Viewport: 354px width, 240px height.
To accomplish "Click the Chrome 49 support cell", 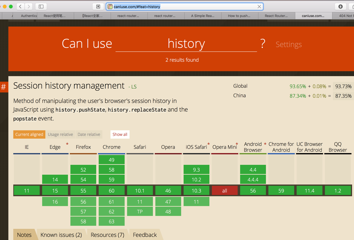I will click(x=112, y=160).
